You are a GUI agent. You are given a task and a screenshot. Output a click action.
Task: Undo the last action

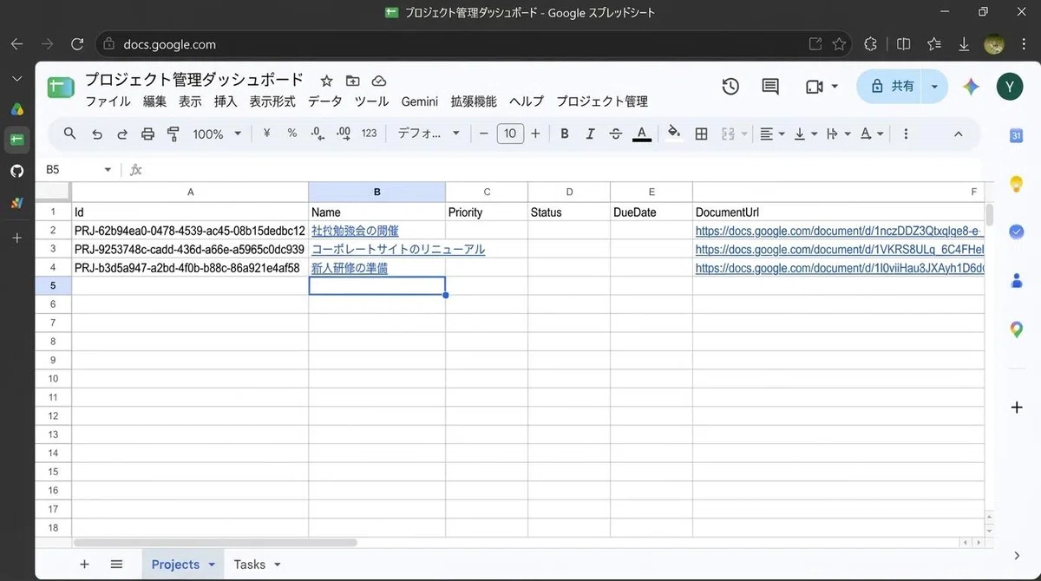click(97, 134)
